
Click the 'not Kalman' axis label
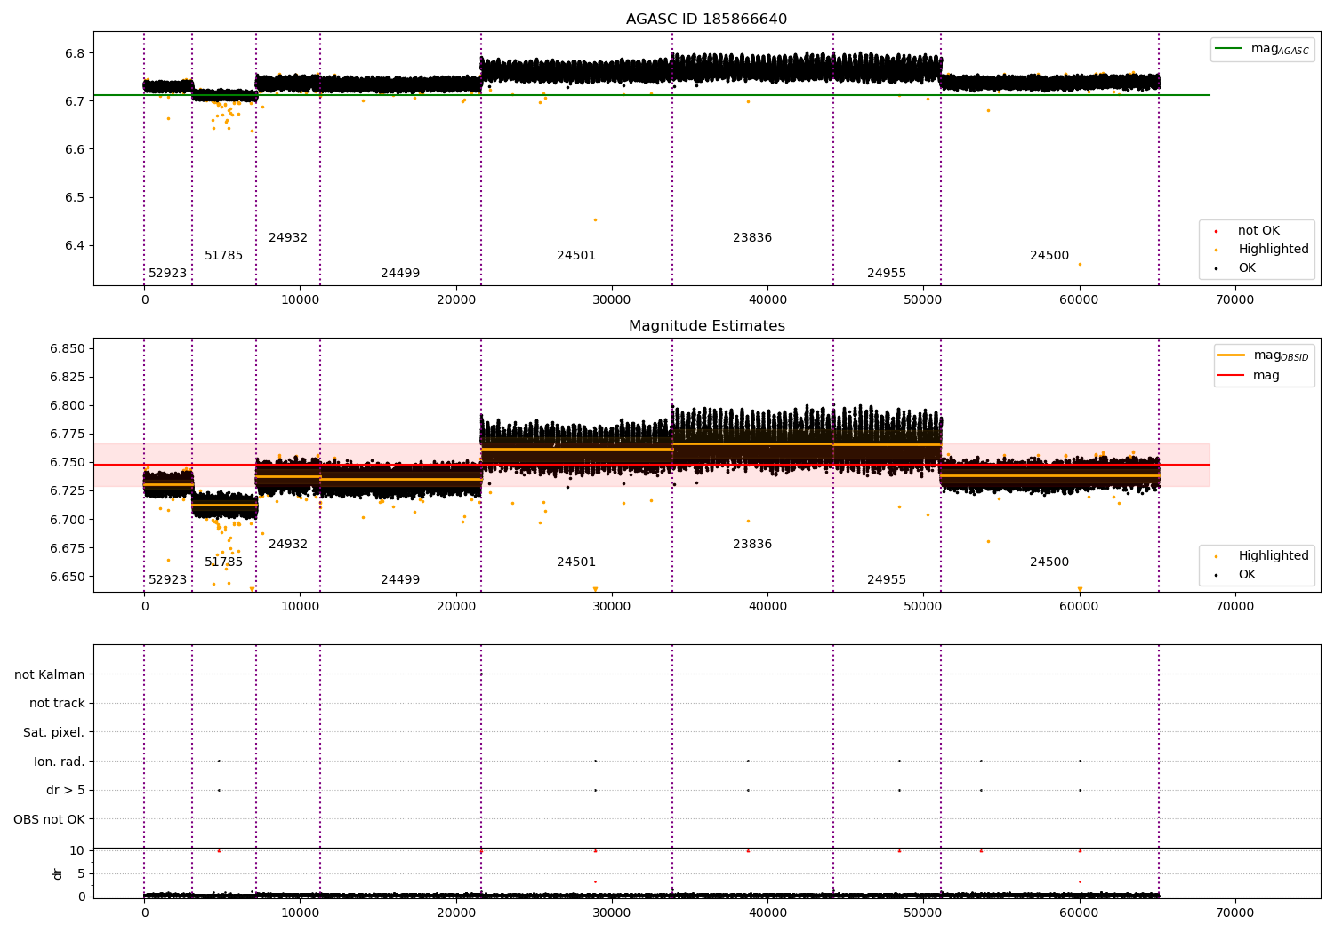[50, 674]
